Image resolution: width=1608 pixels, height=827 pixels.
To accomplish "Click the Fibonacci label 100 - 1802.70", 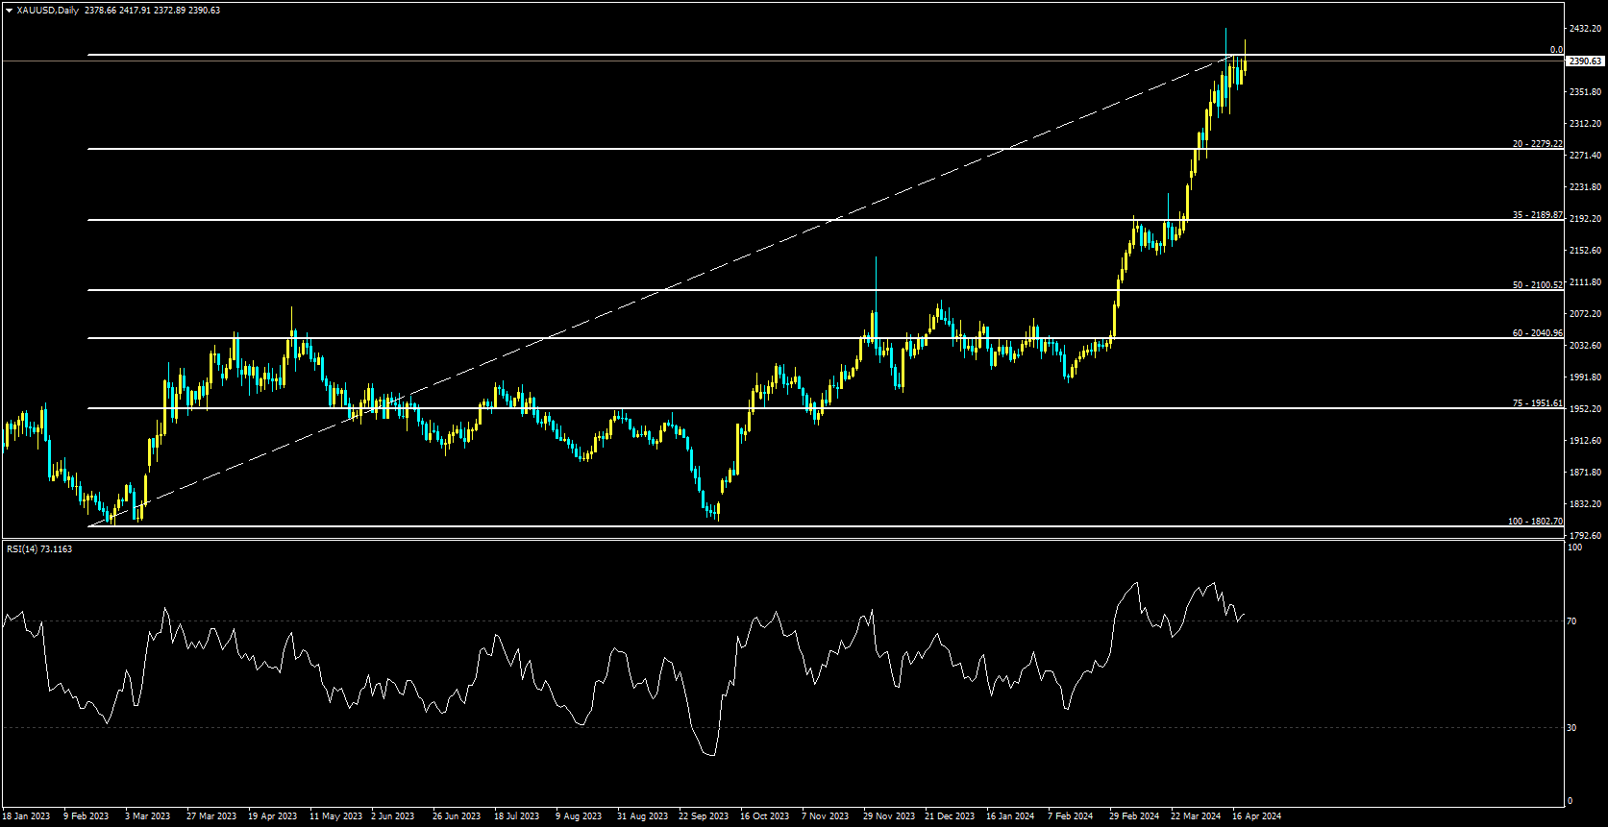I will coord(1535,522).
